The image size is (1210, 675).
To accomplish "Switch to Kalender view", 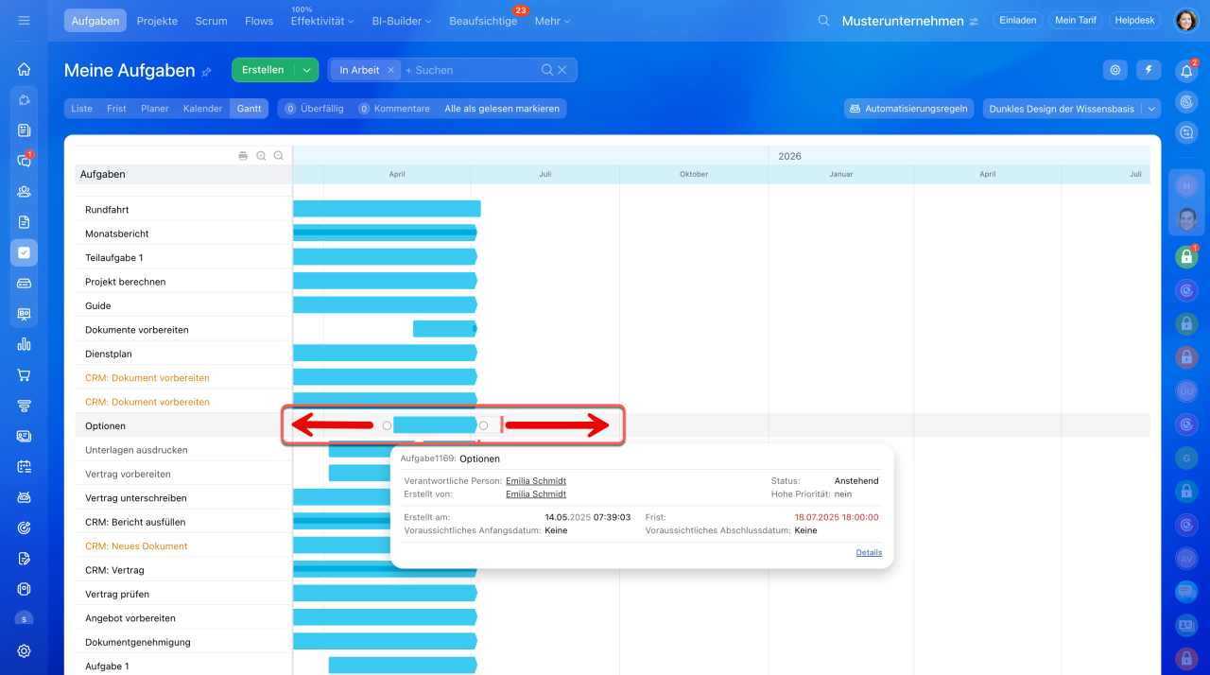I will (x=202, y=109).
